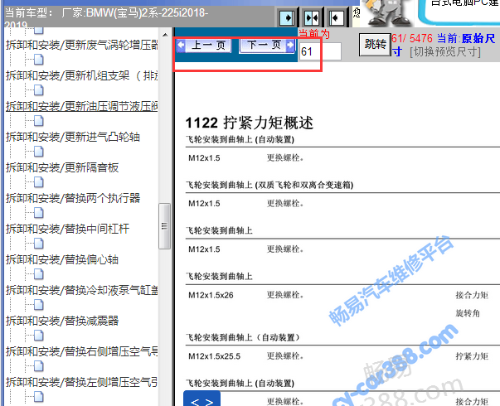Click document icon under 替换中间杠杆

[x=39, y=244]
